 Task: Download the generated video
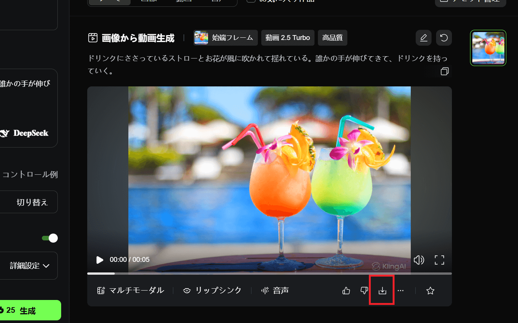[x=382, y=290]
